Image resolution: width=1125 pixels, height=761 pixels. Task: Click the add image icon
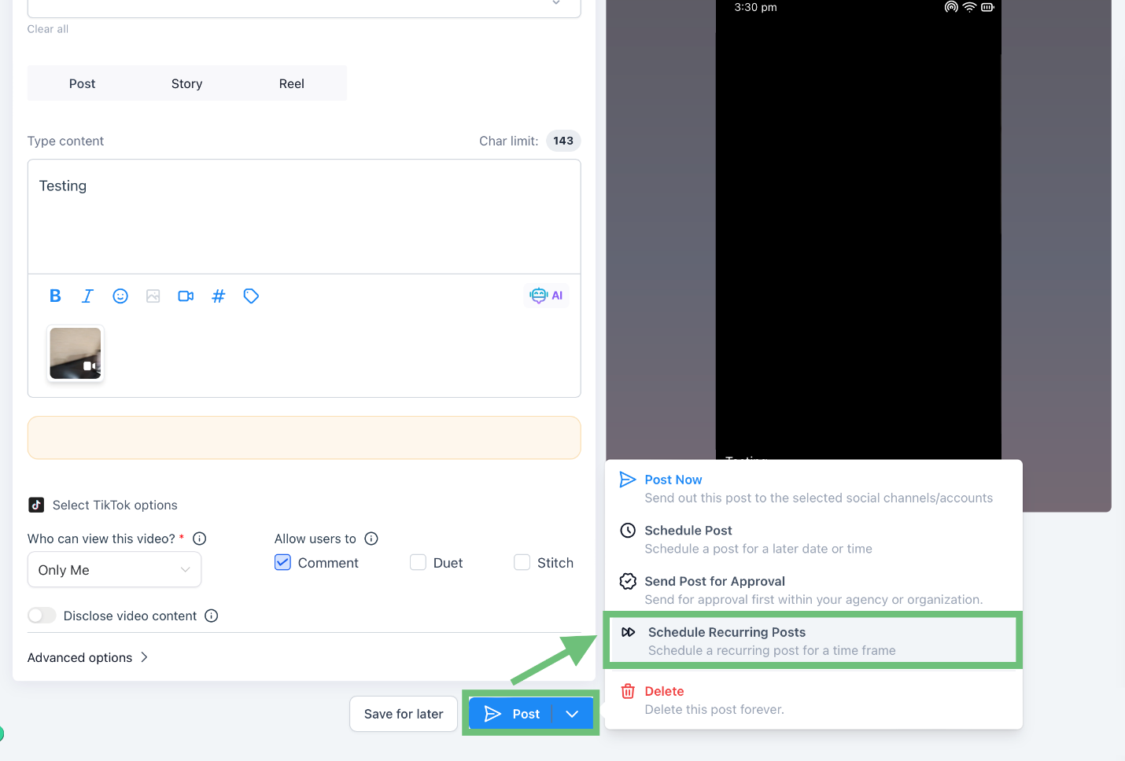[x=153, y=296]
